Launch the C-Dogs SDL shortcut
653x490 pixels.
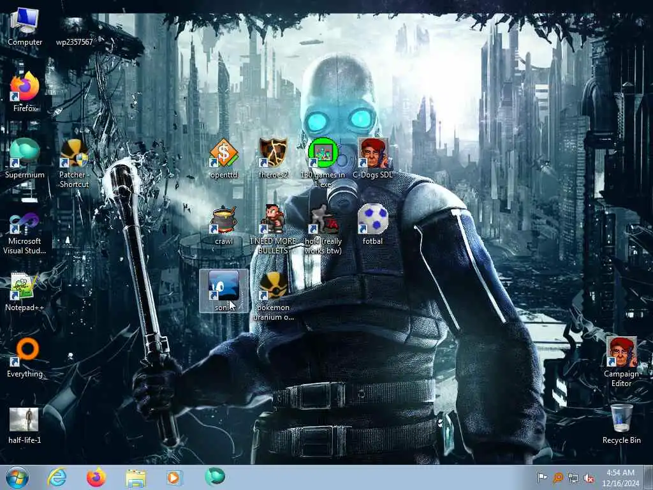372,158
